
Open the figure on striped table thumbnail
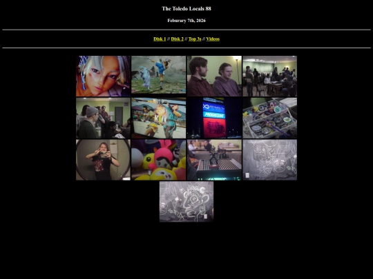point(214,160)
